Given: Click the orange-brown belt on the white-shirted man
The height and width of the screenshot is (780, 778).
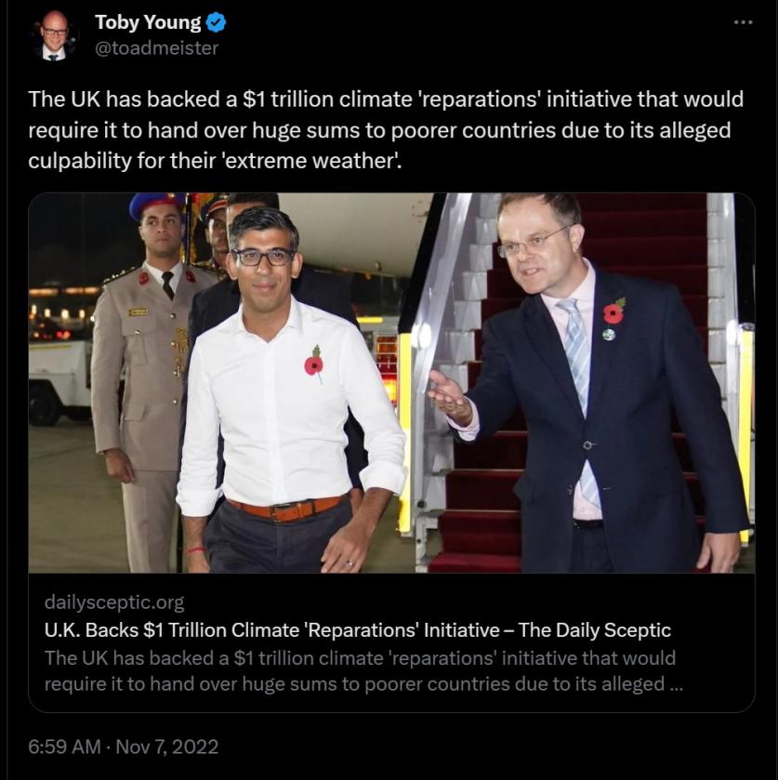Looking at the screenshot, I should pos(287,509).
